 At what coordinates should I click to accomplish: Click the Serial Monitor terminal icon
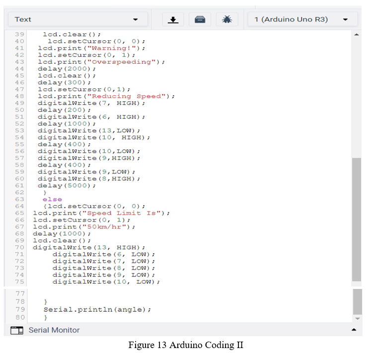point(17,330)
